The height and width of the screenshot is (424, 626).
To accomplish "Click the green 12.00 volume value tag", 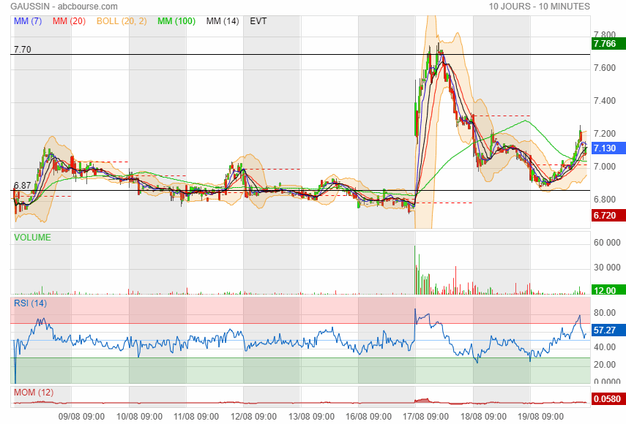I will coord(608,290).
